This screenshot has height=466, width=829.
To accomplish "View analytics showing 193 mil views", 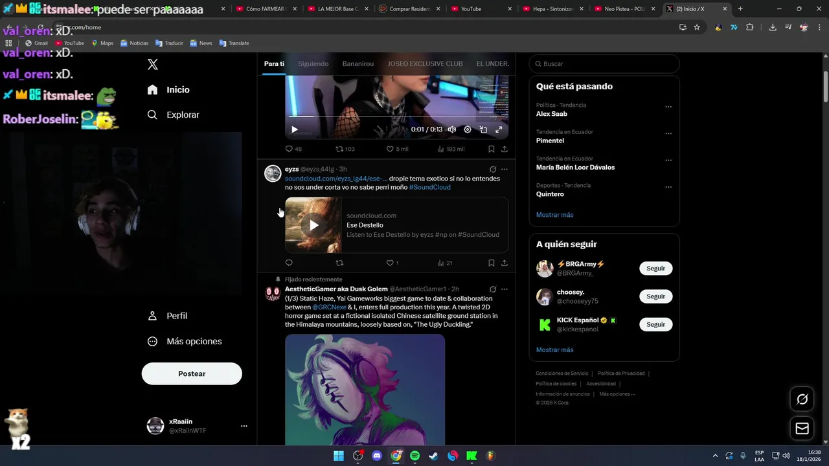I will tap(451, 149).
